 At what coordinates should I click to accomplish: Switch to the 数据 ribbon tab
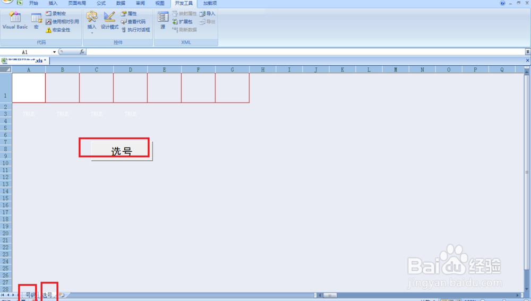121,3
